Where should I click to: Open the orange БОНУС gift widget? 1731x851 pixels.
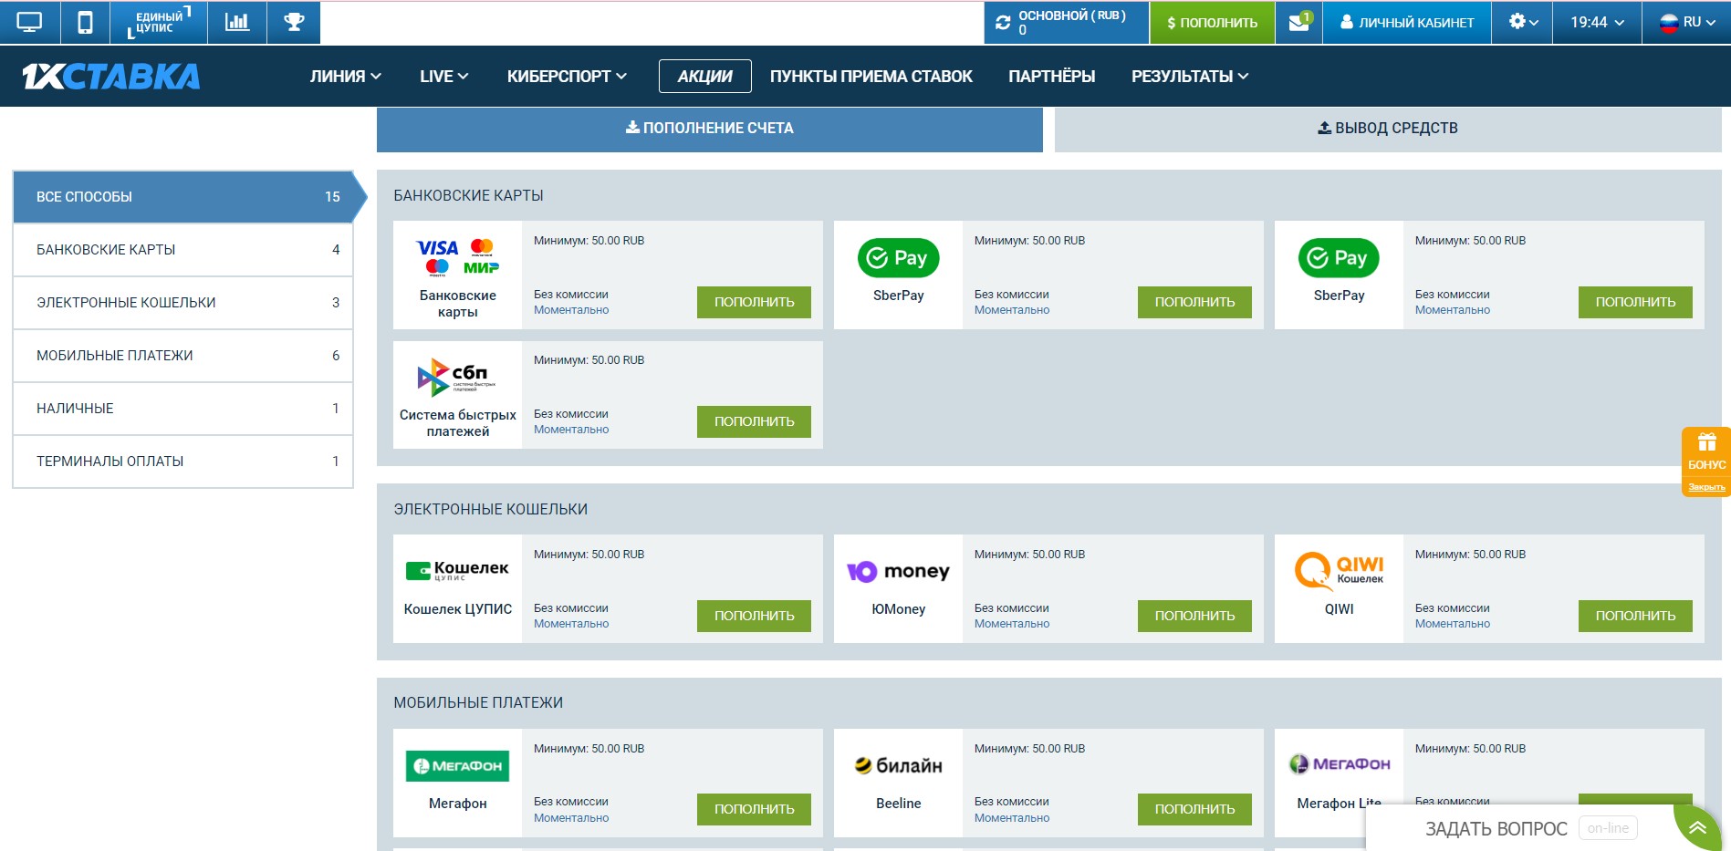pos(1706,451)
